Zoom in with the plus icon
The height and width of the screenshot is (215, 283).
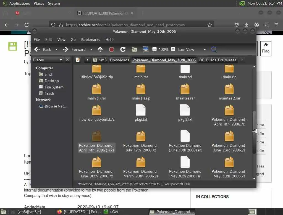[173, 49]
